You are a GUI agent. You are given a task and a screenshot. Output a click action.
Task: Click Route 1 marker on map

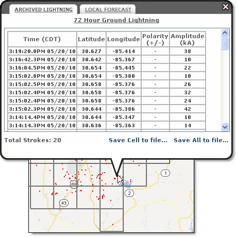pyautogui.click(x=165, y=173)
